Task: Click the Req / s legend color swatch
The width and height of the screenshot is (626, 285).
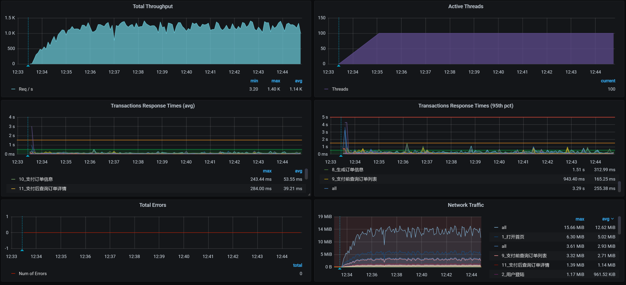Action: point(13,89)
